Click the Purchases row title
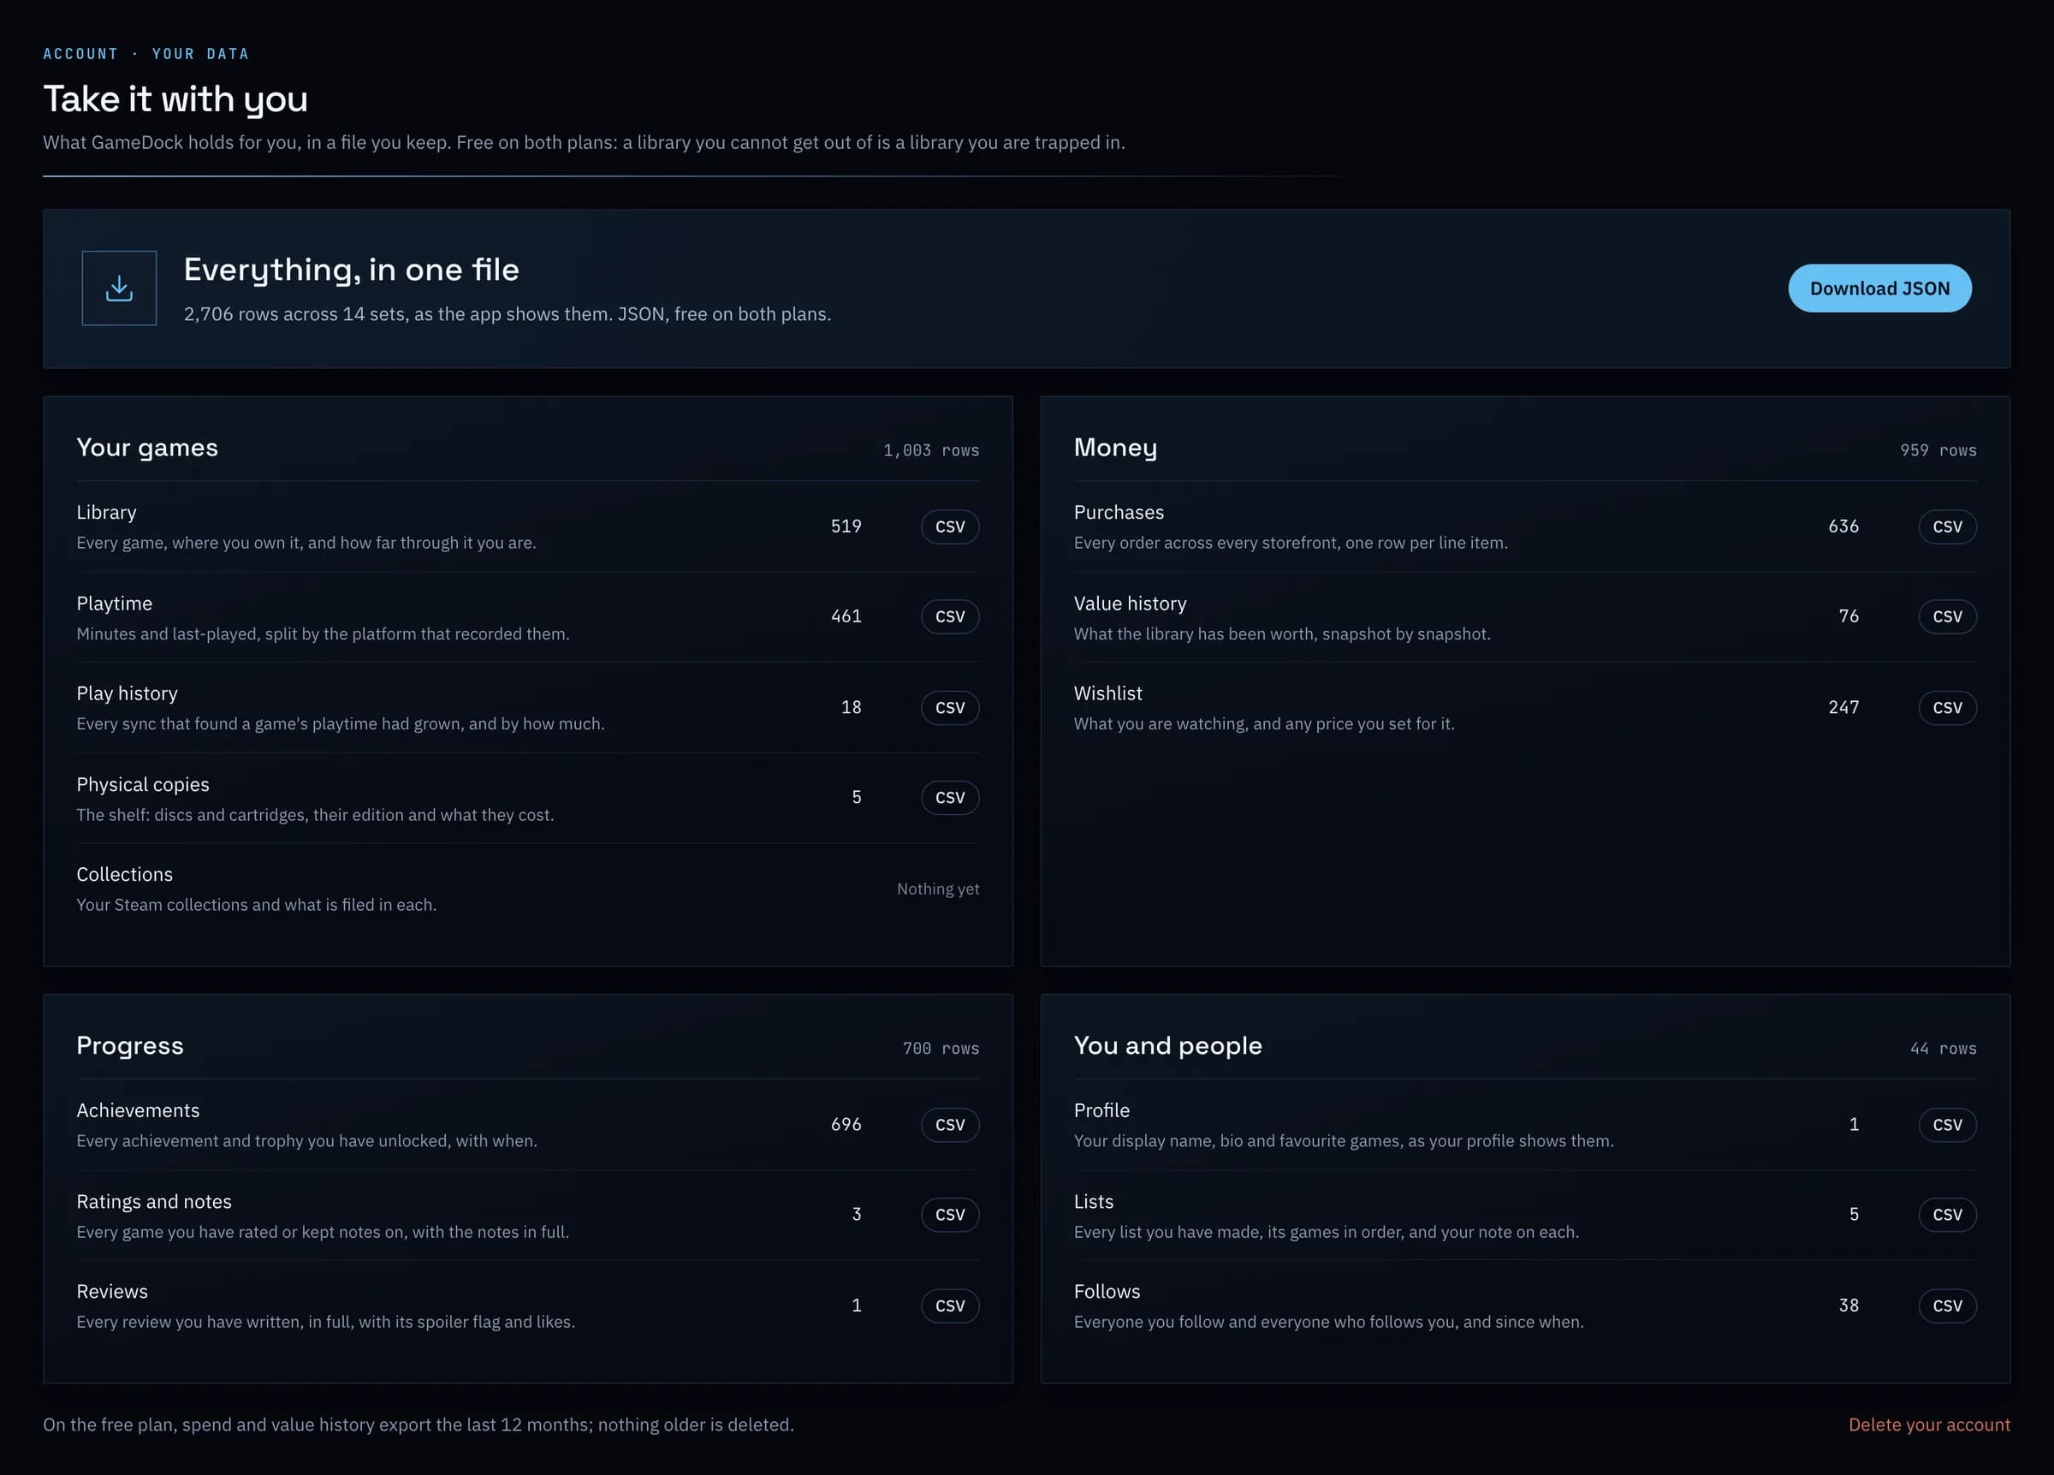This screenshot has width=2054, height=1475. click(x=1119, y=512)
